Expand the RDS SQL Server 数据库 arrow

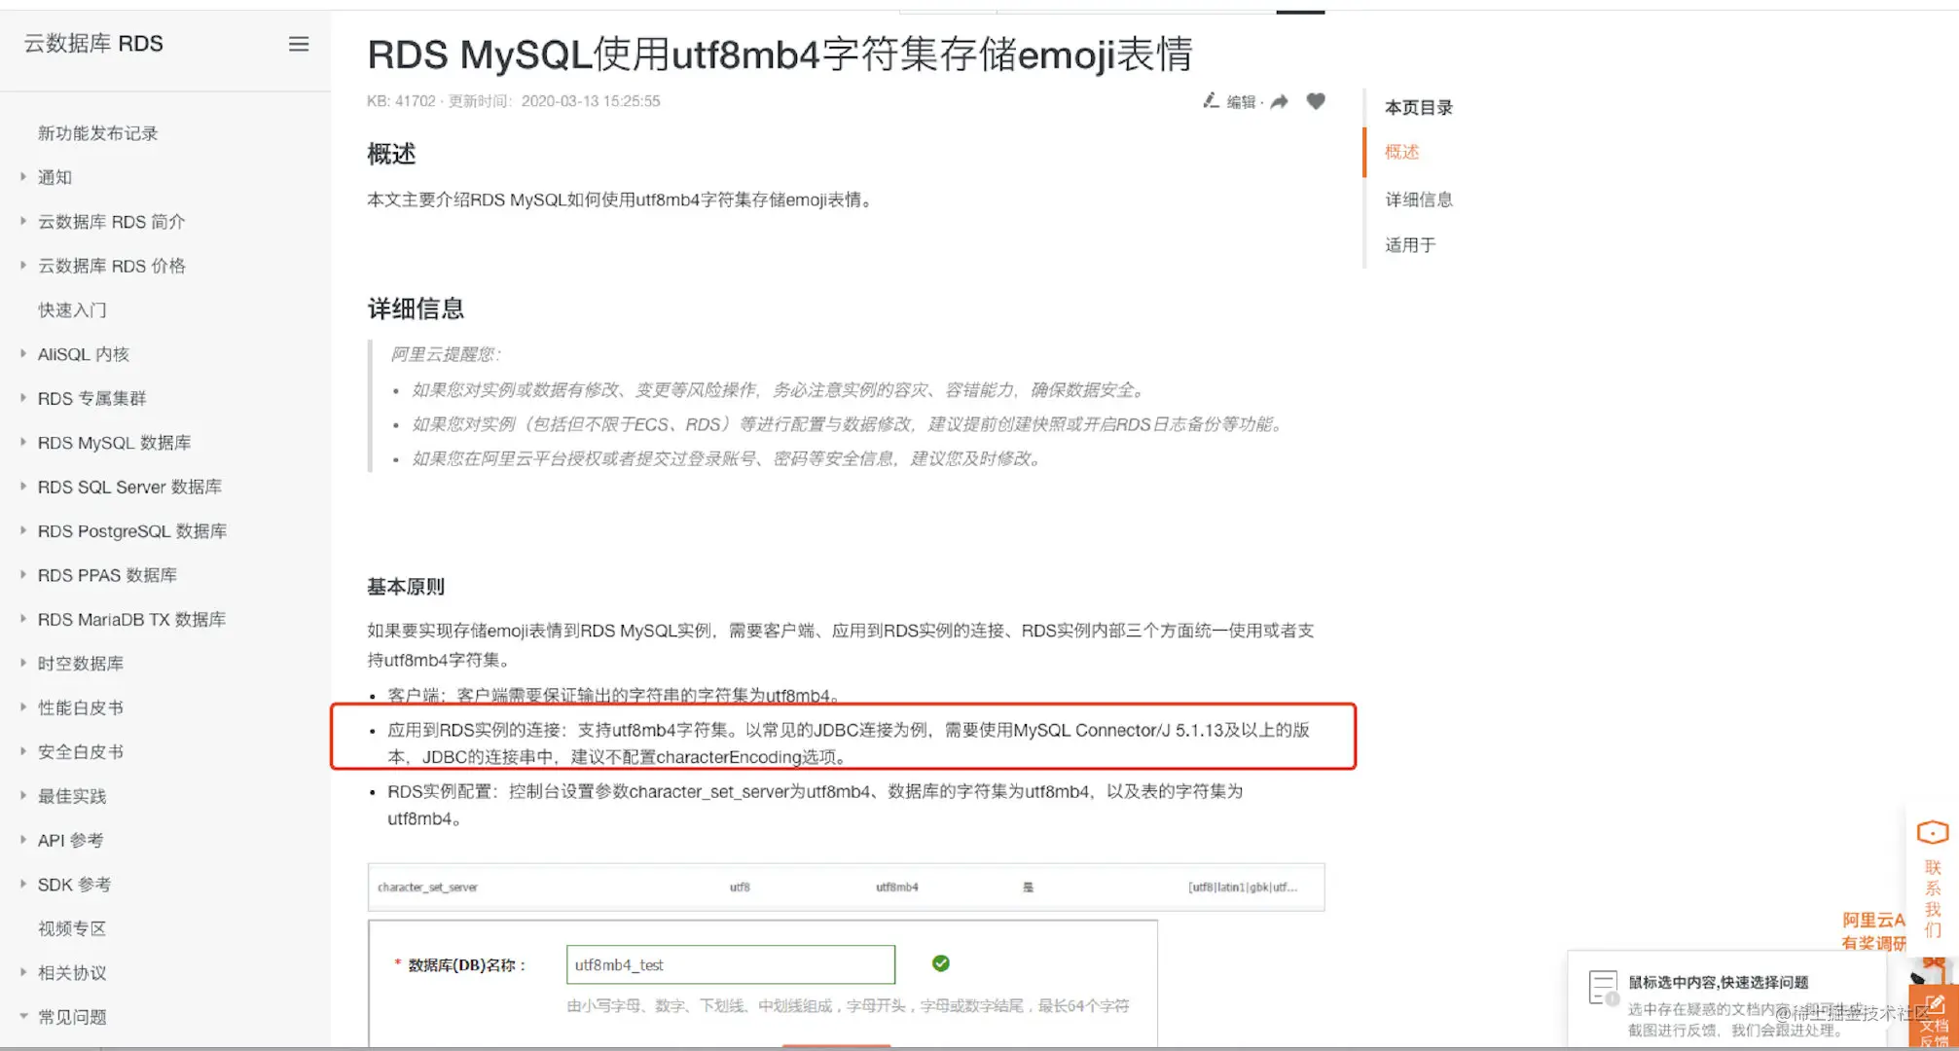click(22, 486)
